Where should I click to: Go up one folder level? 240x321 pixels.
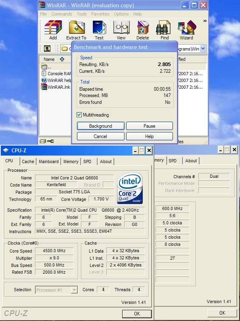point(47,49)
